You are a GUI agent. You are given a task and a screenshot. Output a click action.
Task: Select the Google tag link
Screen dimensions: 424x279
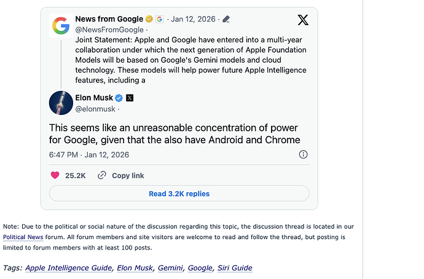click(200, 268)
